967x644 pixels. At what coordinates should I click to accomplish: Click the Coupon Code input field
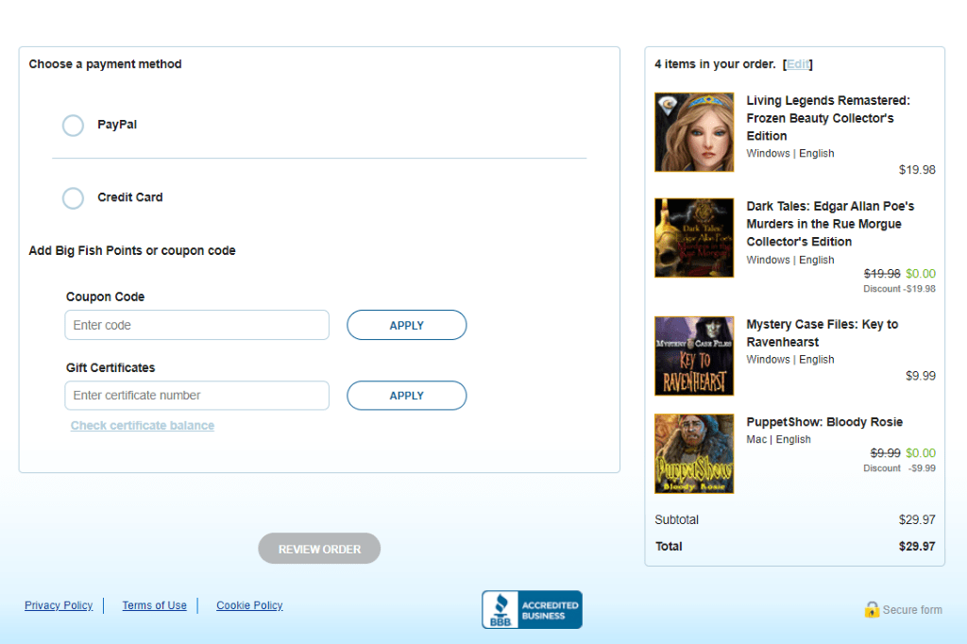[x=196, y=325]
